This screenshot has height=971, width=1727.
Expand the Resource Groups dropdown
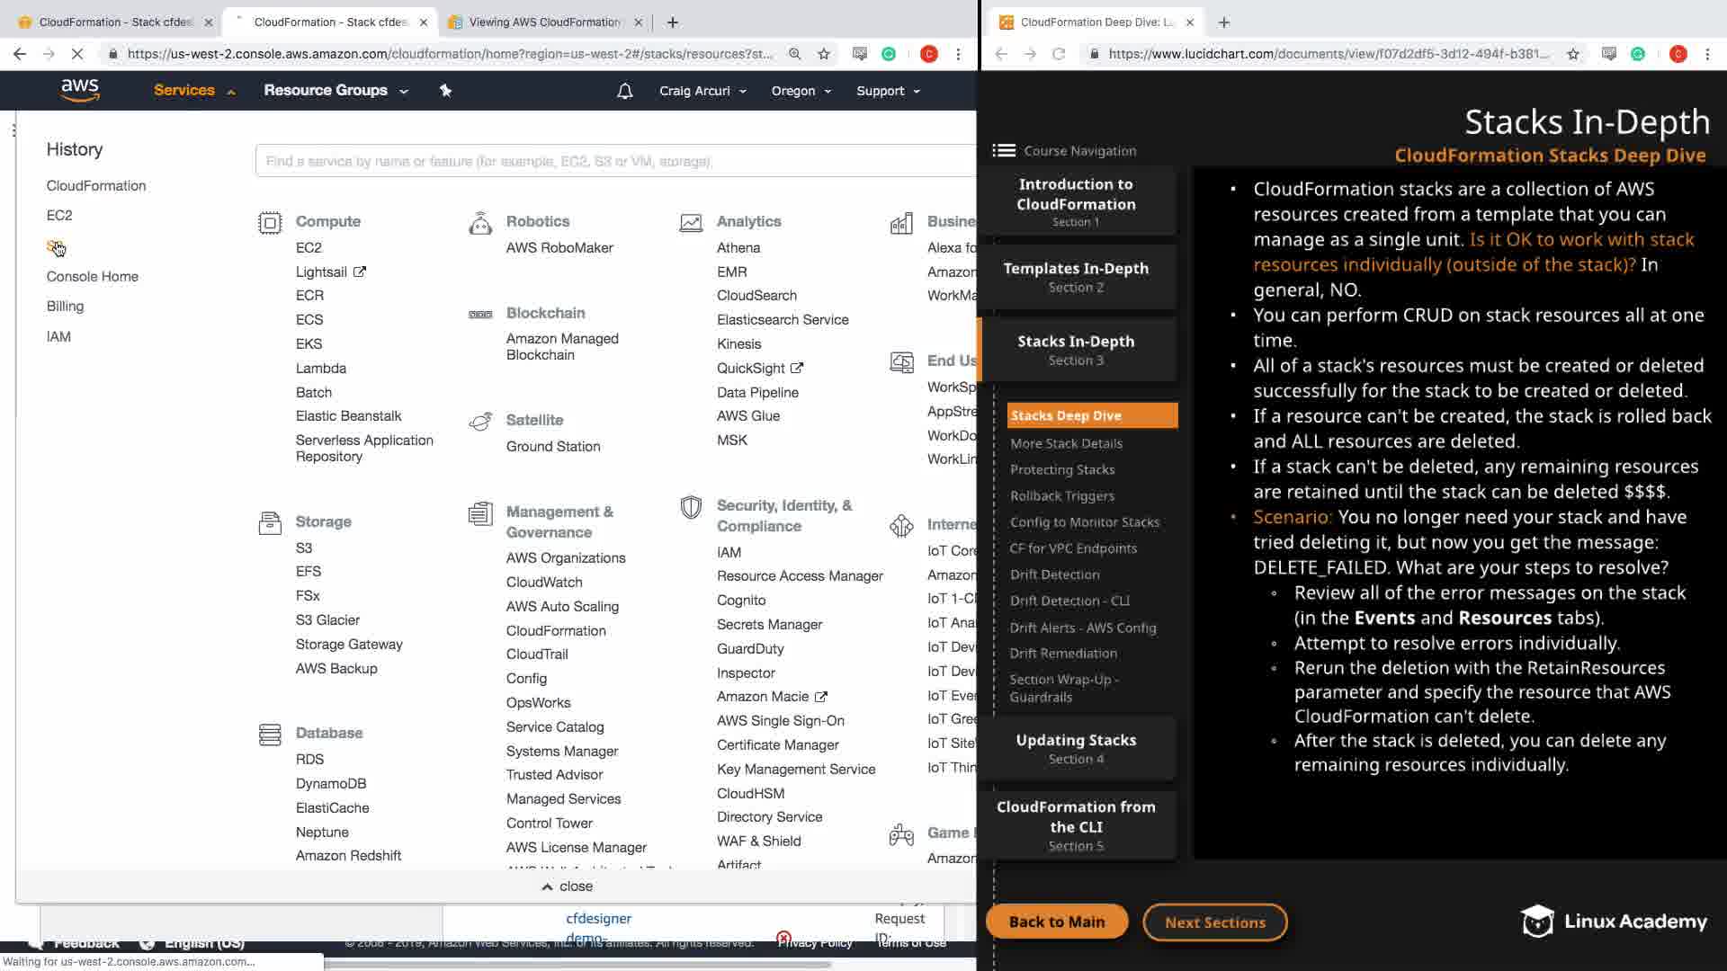[x=336, y=90]
